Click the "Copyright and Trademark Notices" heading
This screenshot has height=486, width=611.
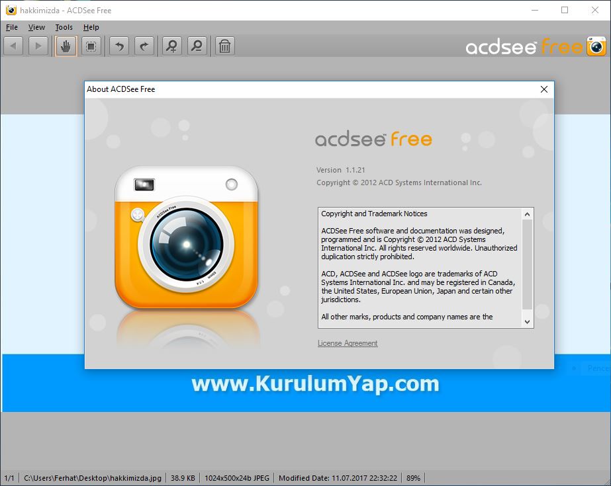click(x=374, y=214)
